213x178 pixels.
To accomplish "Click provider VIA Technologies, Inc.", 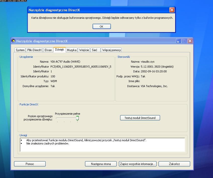I will click(154, 86).
